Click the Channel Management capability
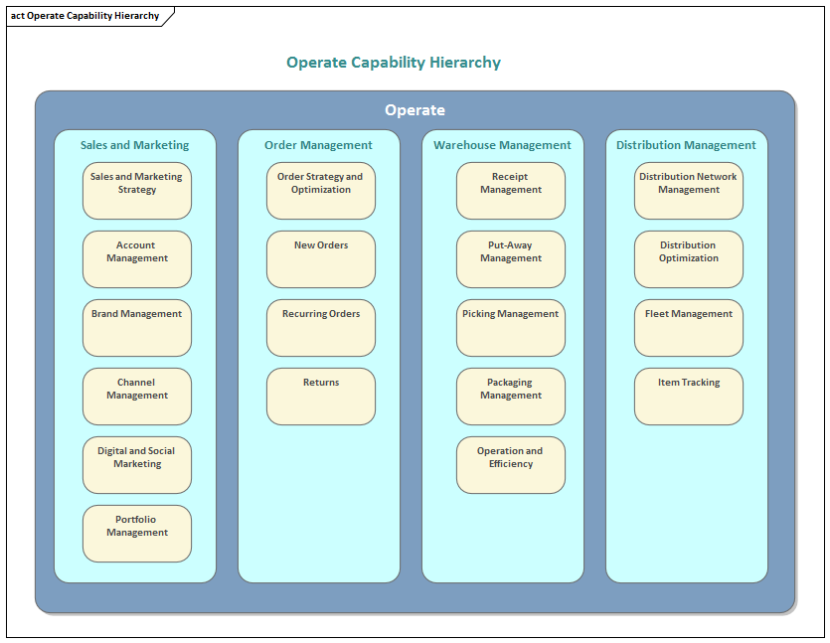 click(136, 396)
